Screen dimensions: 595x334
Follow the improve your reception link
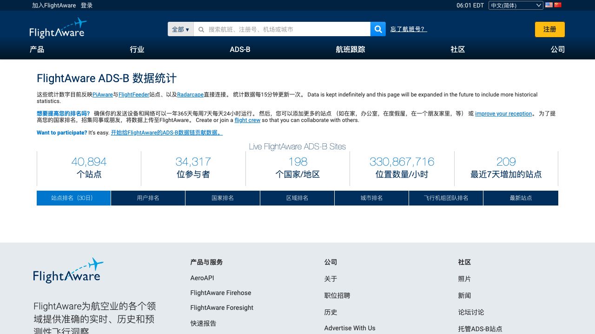pyautogui.click(x=503, y=114)
